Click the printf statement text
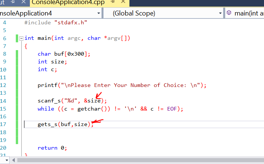Image resolution: width=264 pixels, height=164 pixels. [x=122, y=85]
